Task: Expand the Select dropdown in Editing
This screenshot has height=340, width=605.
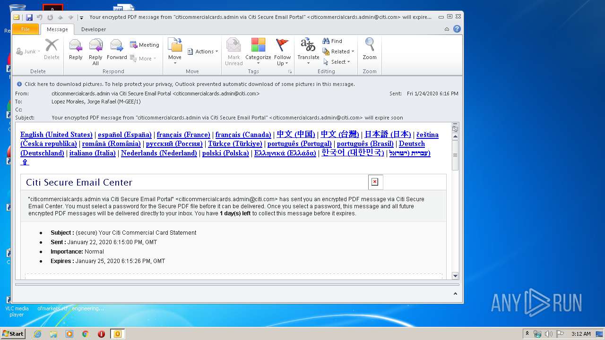Action: pyautogui.click(x=337, y=62)
